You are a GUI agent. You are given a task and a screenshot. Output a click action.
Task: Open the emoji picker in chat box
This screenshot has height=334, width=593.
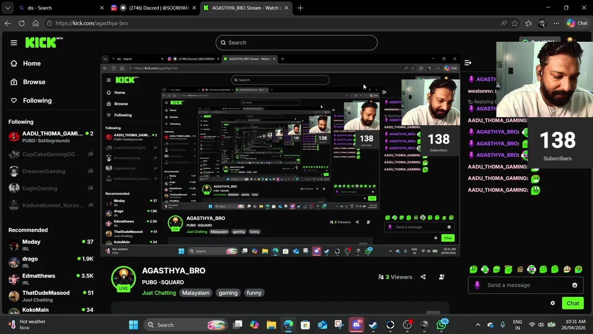575,285
